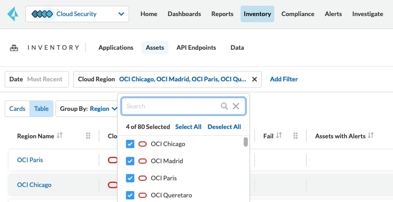
Task: Open the Group By Region dropdown
Action: tap(87, 109)
